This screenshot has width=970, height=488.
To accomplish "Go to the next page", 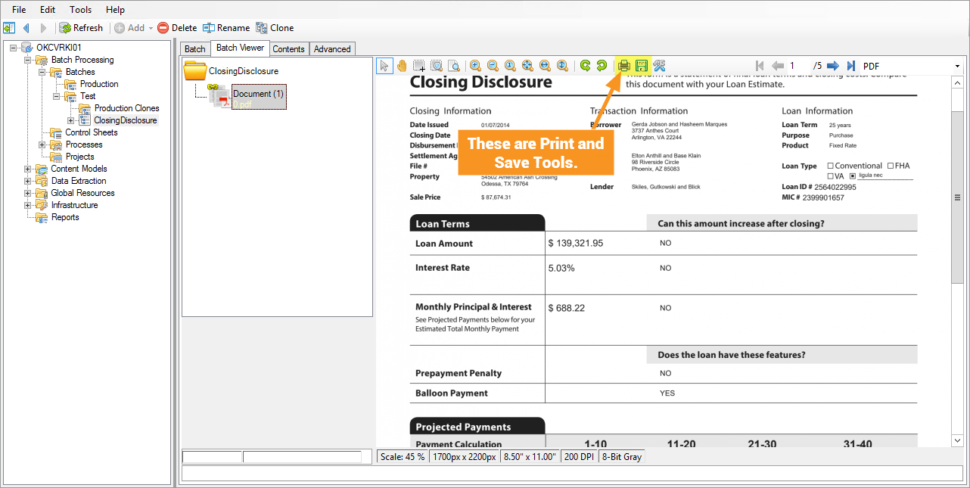I will [x=833, y=66].
